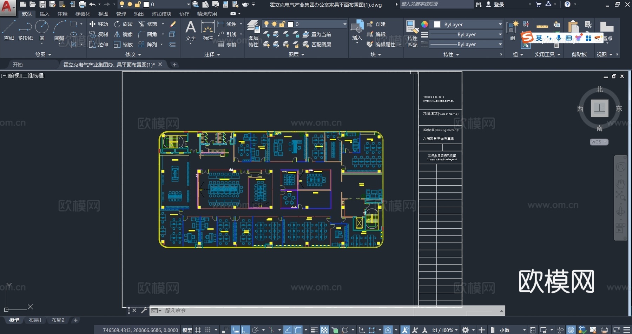This screenshot has width=632, height=334.
Task: Select the Polyline (多段线) tool
Action: 25,31
